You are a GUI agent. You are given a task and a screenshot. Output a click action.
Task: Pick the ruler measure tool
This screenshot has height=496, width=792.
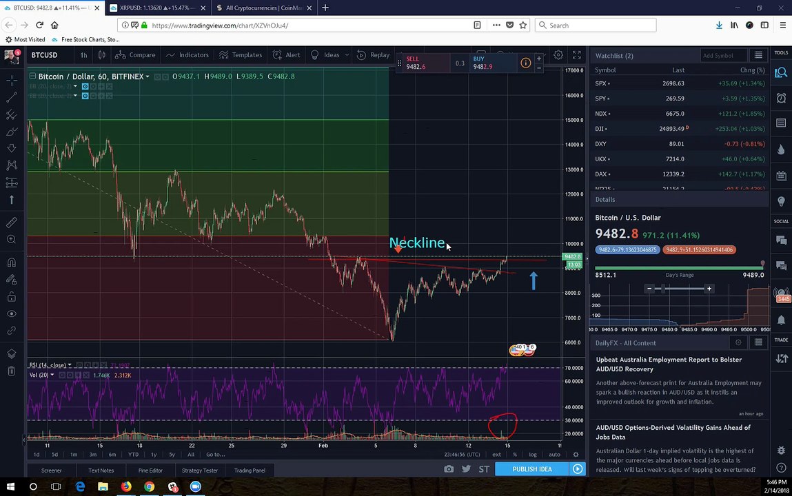(11, 222)
